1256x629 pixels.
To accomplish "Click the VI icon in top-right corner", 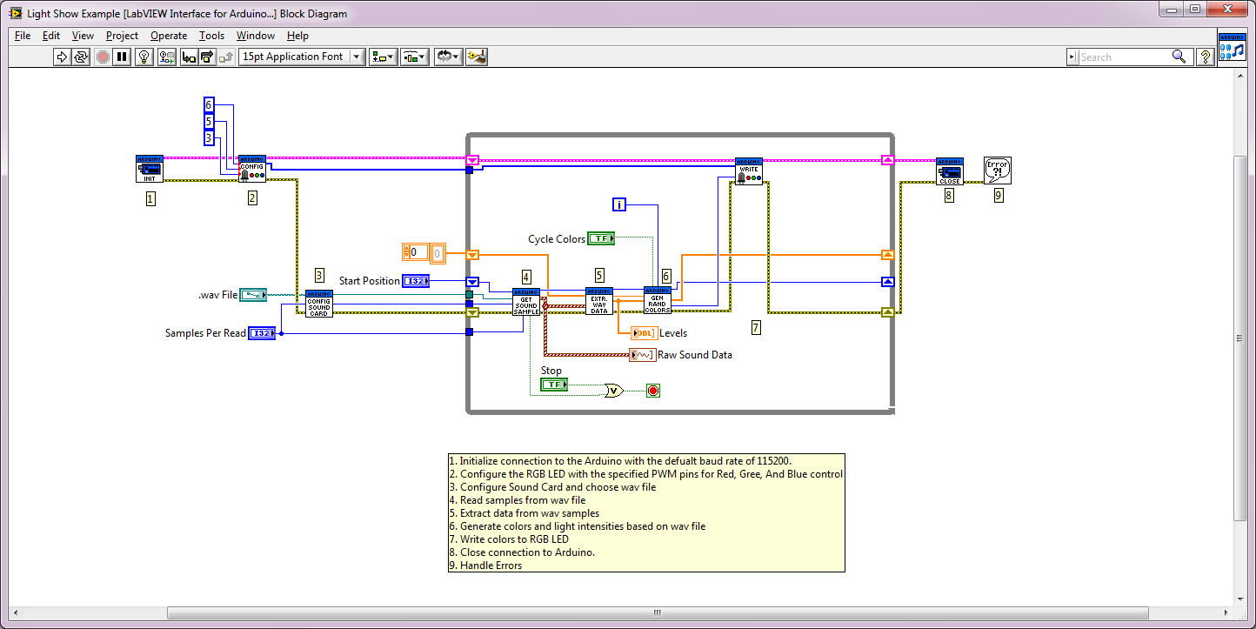I will click(x=1233, y=46).
